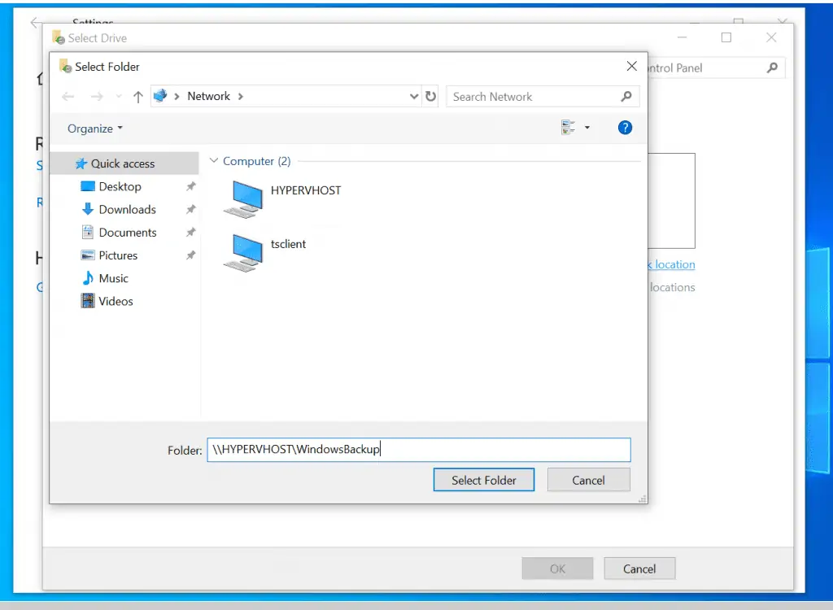Click Cancel in the Select Drive window

[x=639, y=569]
